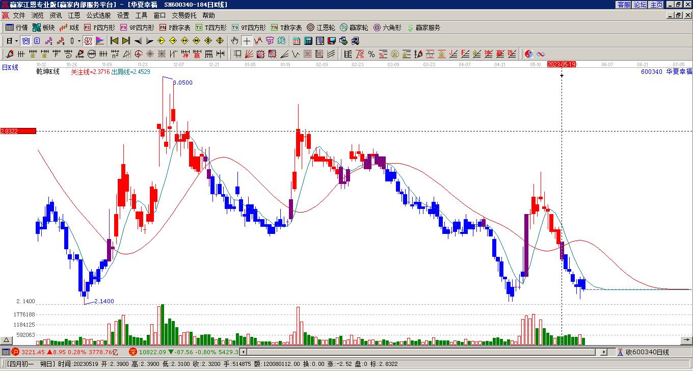Image resolution: width=693 pixels, height=371 pixels.
Task: Open the 浏览 menu
Action: 37,15
